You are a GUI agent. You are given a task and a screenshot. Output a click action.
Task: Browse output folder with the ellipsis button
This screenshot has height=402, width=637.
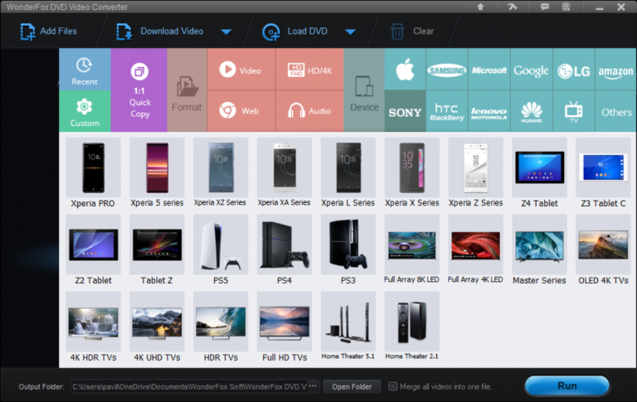pos(313,386)
